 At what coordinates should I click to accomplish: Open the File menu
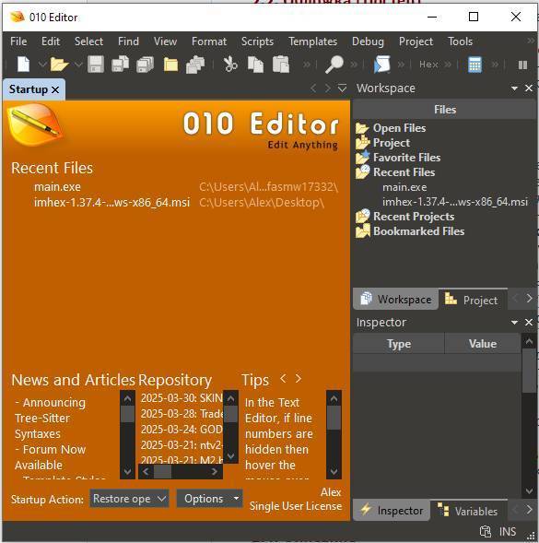[18, 41]
